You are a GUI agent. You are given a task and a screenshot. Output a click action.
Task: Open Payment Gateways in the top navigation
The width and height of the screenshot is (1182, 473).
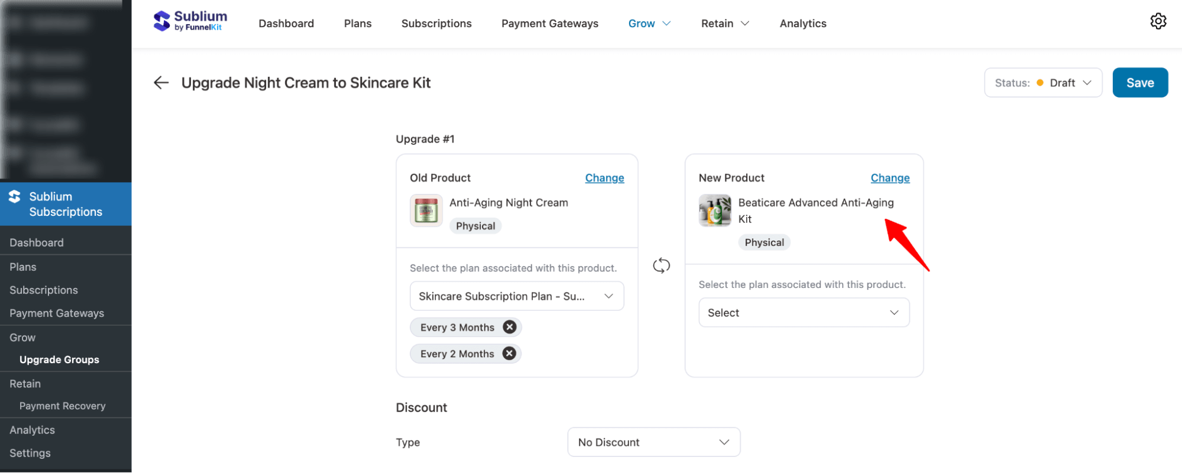tap(550, 24)
